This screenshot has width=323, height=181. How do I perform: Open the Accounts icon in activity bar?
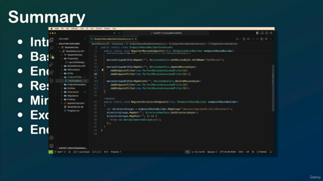coord(51,138)
